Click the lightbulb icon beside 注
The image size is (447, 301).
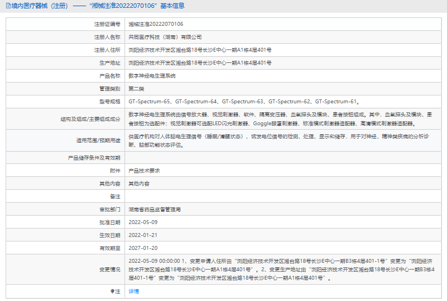pos(112,291)
